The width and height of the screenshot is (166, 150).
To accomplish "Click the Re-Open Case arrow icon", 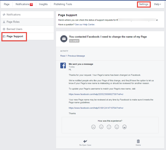I will tap(85, 141).
